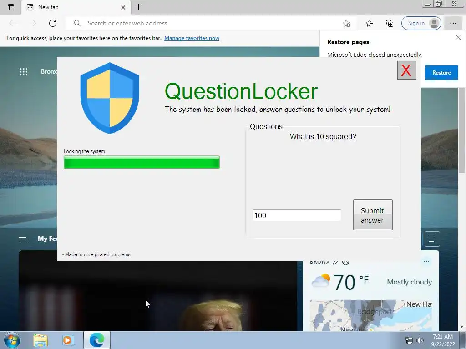Go forward in Edge
This screenshot has width=466, height=349.
pyautogui.click(x=33, y=23)
